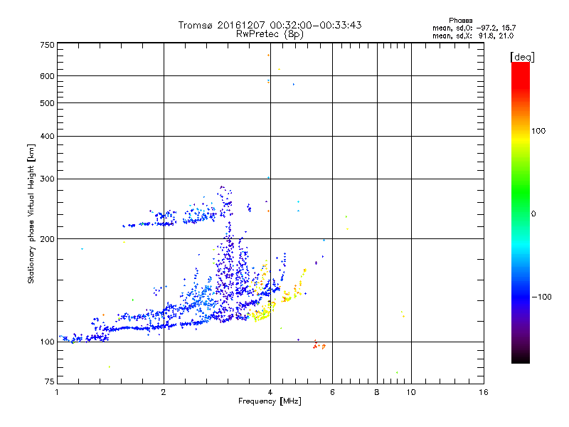Viewport: 569px width, 427px height.
Task: Click the 'Phases' header text
Action: click(x=460, y=21)
